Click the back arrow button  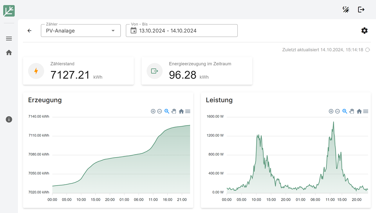pos(30,31)
